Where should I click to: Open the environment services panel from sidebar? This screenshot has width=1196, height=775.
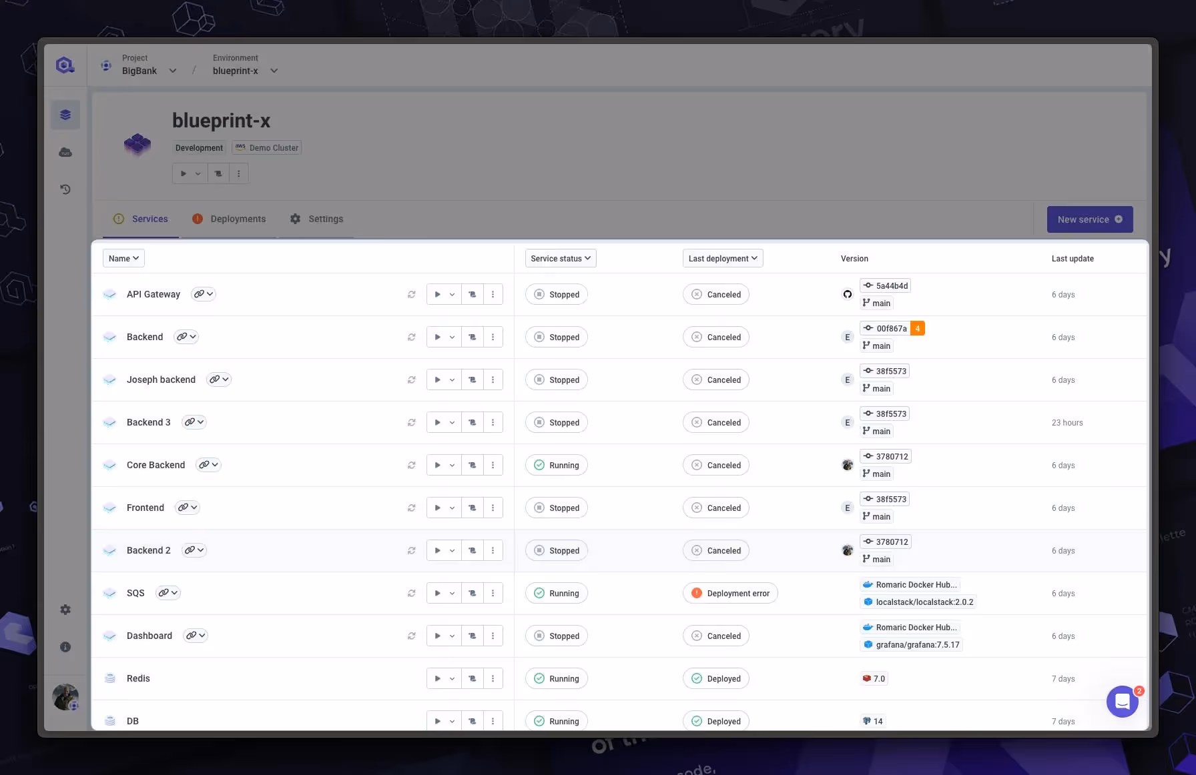point(65,114)
